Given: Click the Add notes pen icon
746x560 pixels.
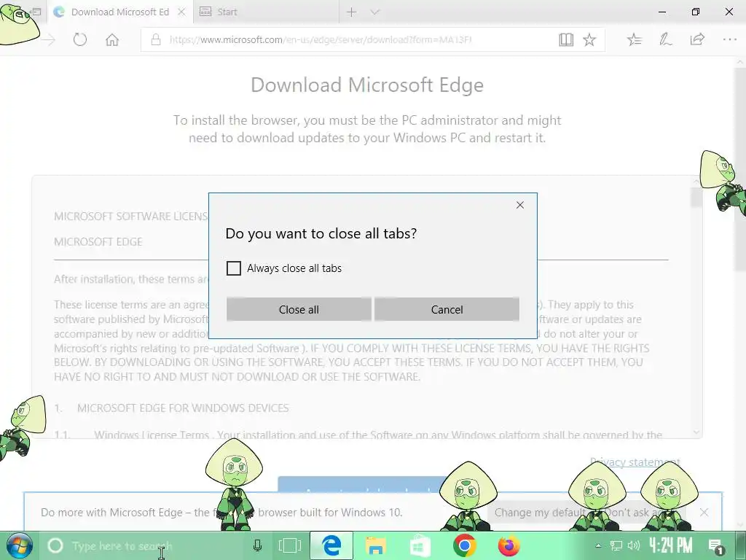Looking at the screenshot, I should click(666, 39).
